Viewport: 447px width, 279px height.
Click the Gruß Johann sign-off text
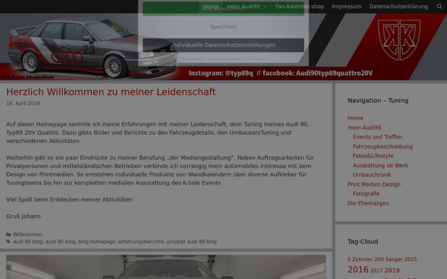coord(23,217)
